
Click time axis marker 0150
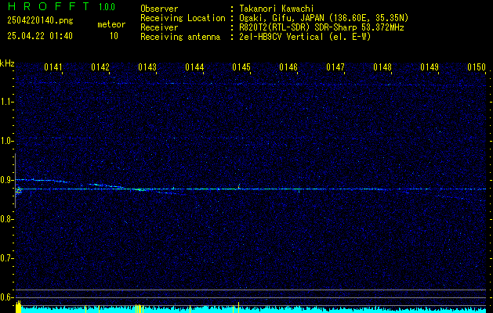pos(477,67)
